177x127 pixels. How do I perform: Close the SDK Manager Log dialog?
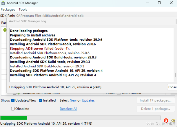[172, 87]
